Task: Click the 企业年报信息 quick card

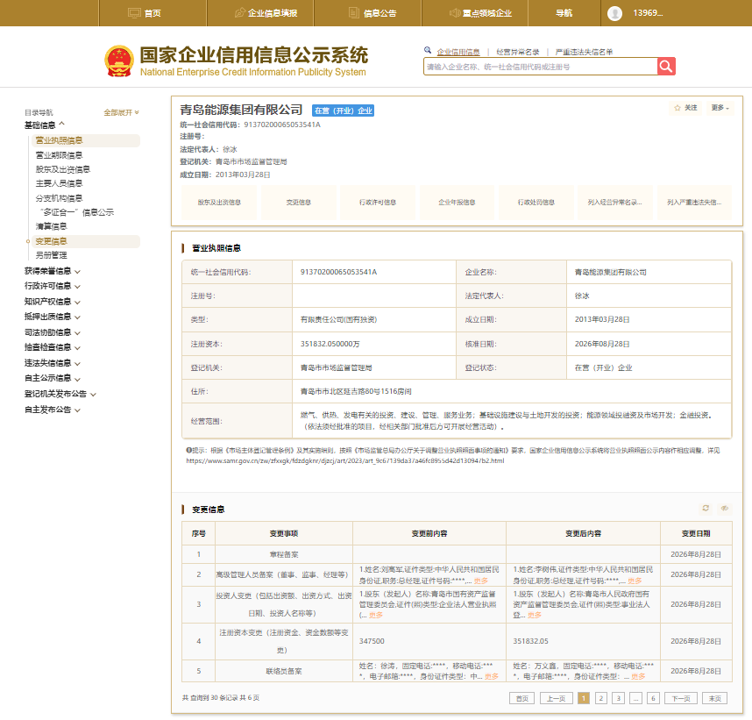Action: click(457, 203)
